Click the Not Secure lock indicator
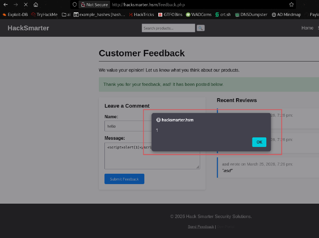The height and width of the screenshot is (238, 319). click(x=95, y=4)
